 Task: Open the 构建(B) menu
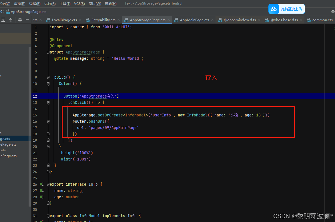tap(35, 4)
